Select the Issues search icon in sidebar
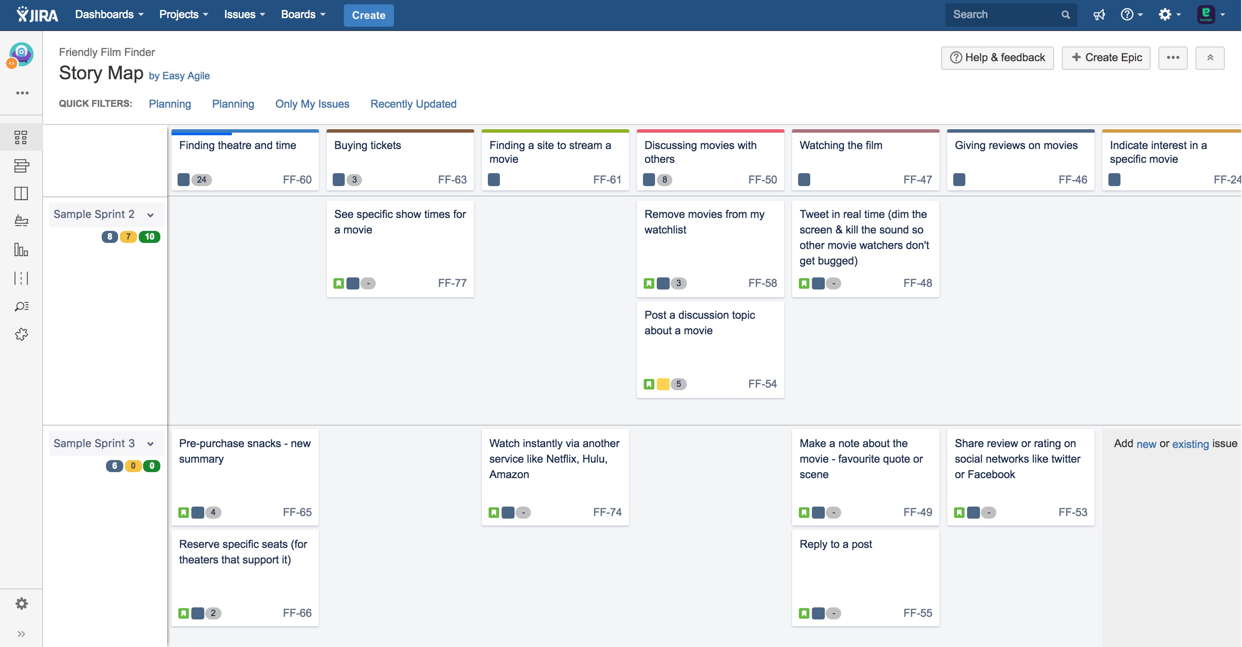 click(x=21, y=306)
